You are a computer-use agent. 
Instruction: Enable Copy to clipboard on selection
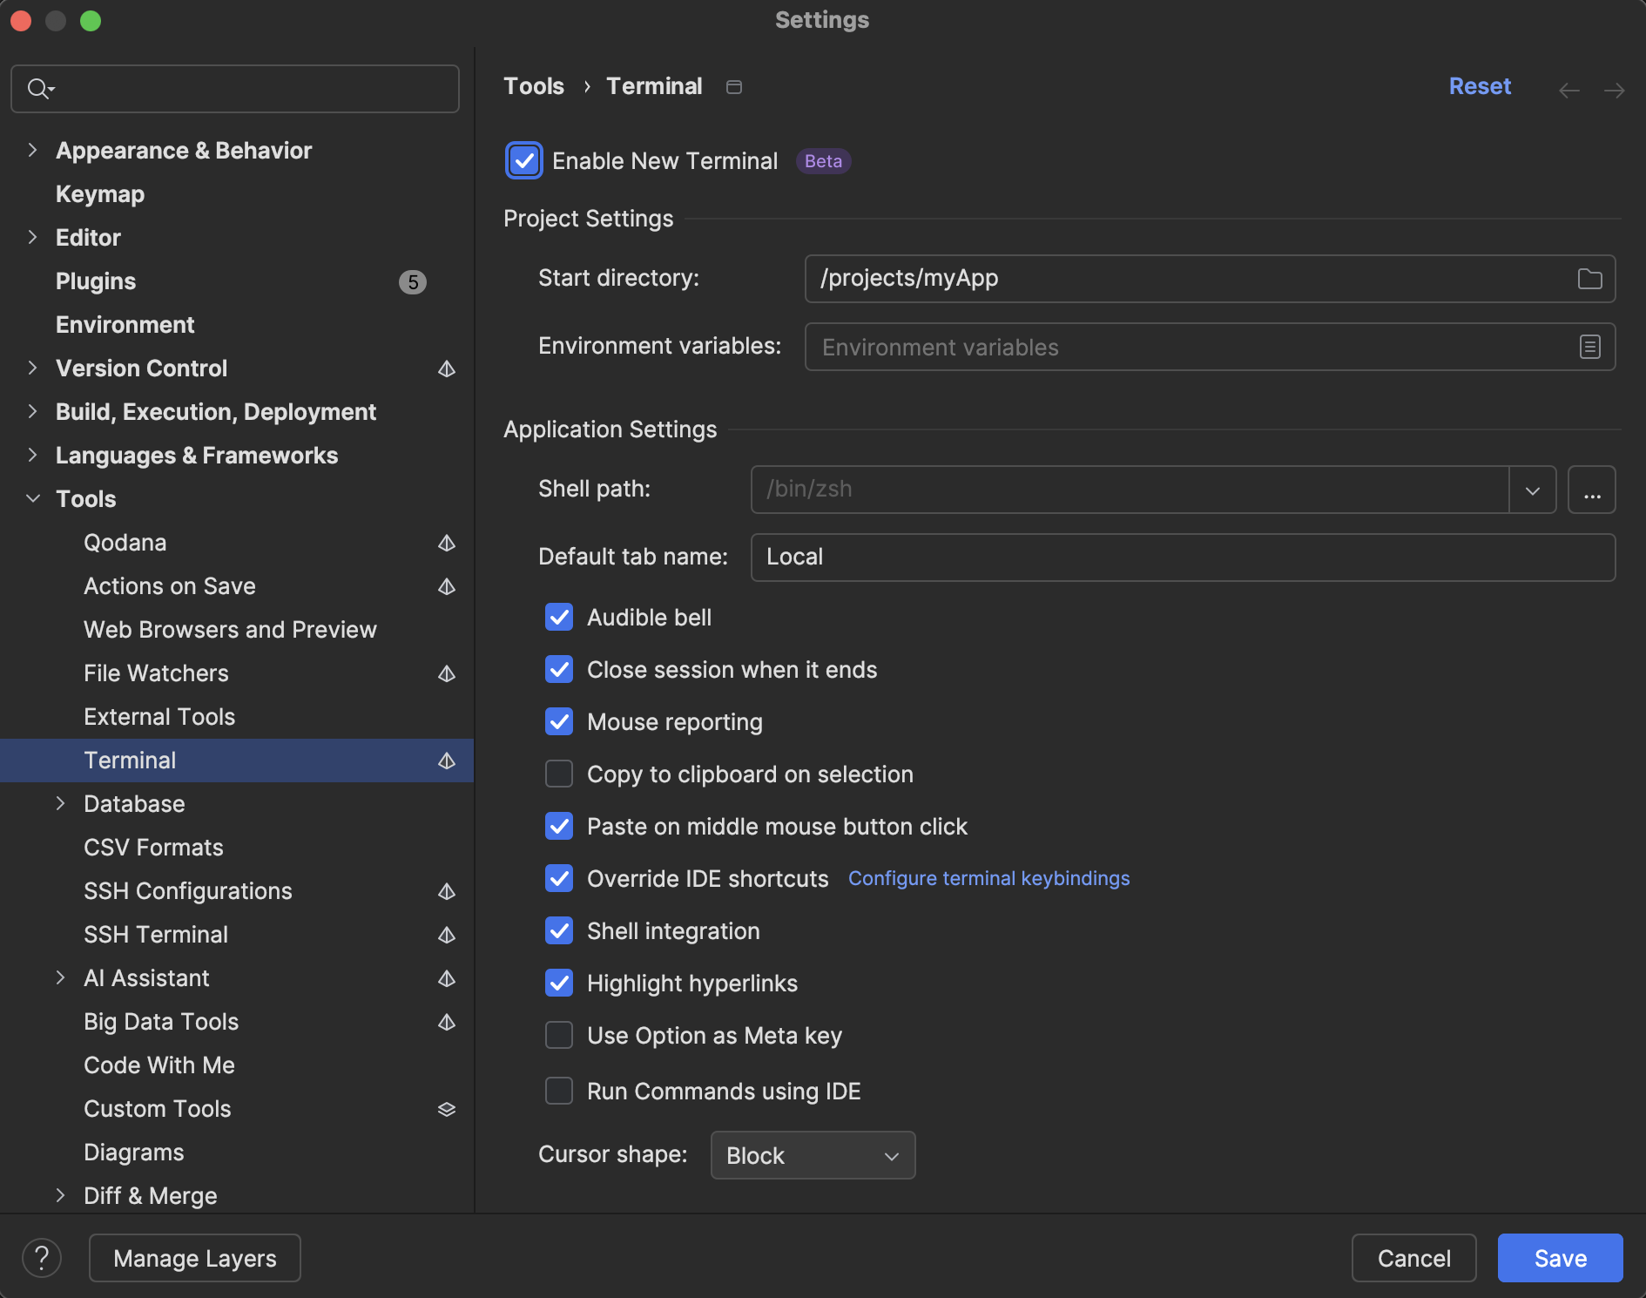(559, 774)
